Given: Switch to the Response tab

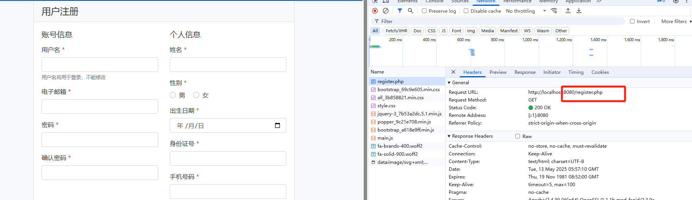Looking at the screenshot, I should point(525,72).
